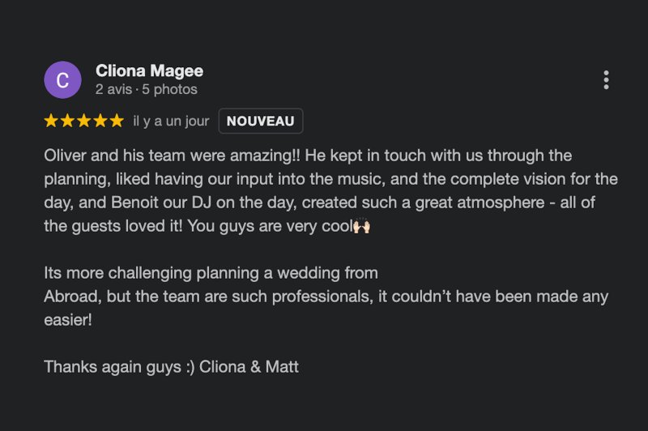
Task: Open Cliona Magee's reviewer profile name
Action: tap(149, 70)
